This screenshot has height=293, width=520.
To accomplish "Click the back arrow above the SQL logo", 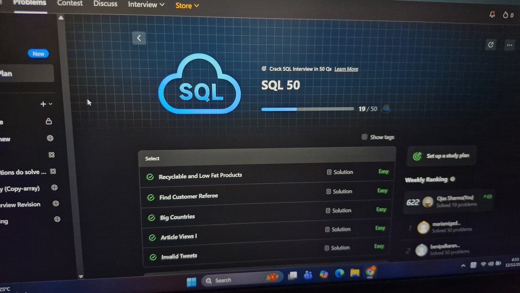I will tap(139, 38).
